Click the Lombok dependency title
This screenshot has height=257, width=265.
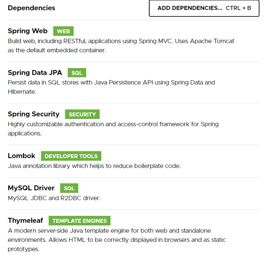point(21,156)
